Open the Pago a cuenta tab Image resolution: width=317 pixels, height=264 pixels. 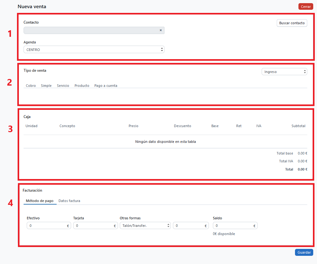(106, 86)
